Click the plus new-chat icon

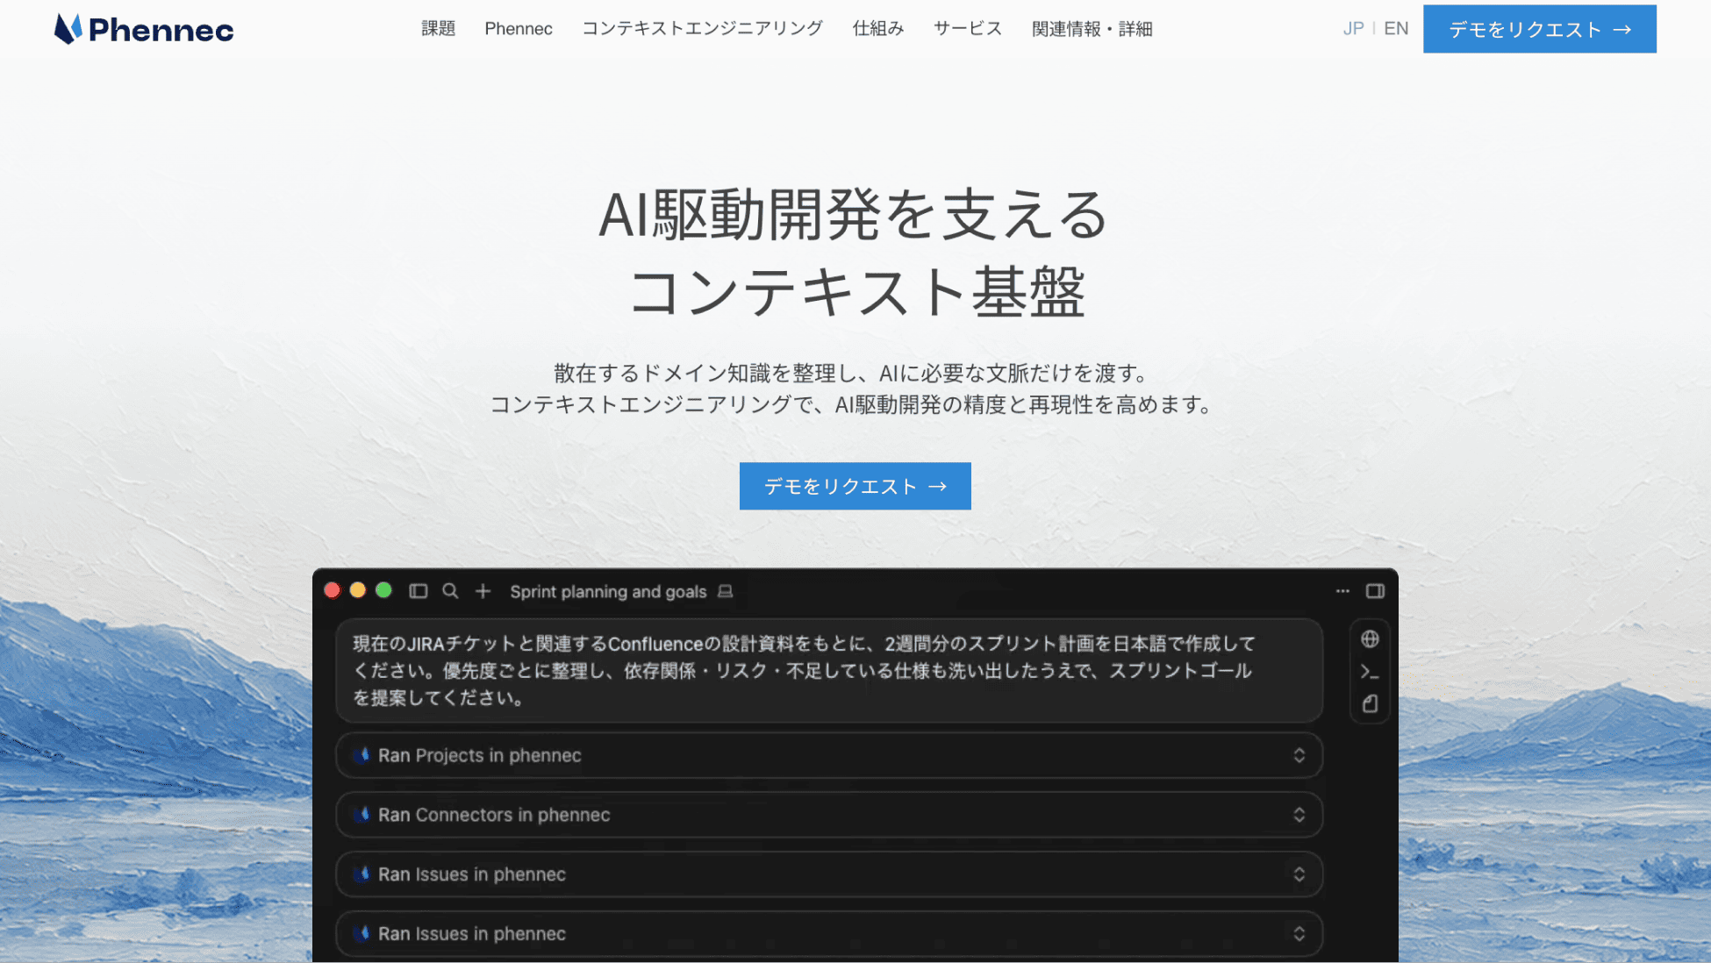[483, 591]
